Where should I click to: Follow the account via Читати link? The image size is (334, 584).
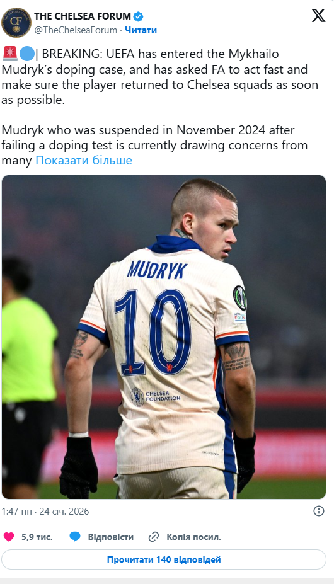(x=141, y=30)
